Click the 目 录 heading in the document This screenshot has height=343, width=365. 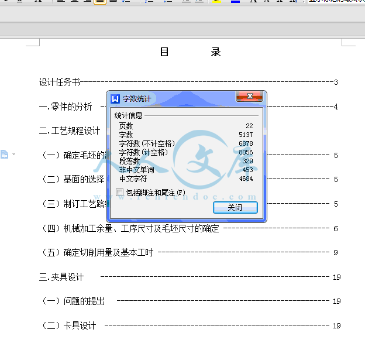pos(191,52)
